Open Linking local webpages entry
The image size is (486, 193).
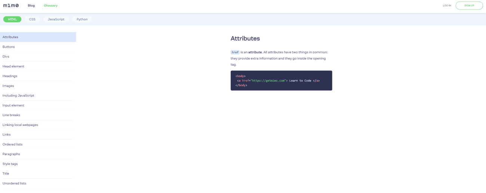38,125
